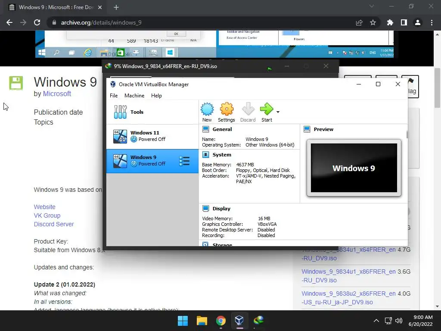Viewport: 441px width, 331px height.
Task: Open the Website link on archive page
Action: 45,207
